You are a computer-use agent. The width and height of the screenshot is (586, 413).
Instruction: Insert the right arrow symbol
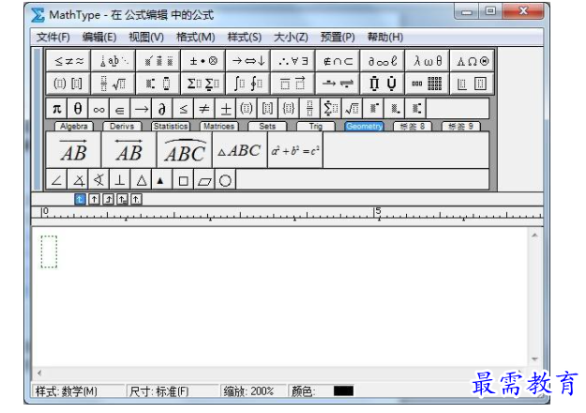point(142,109)
